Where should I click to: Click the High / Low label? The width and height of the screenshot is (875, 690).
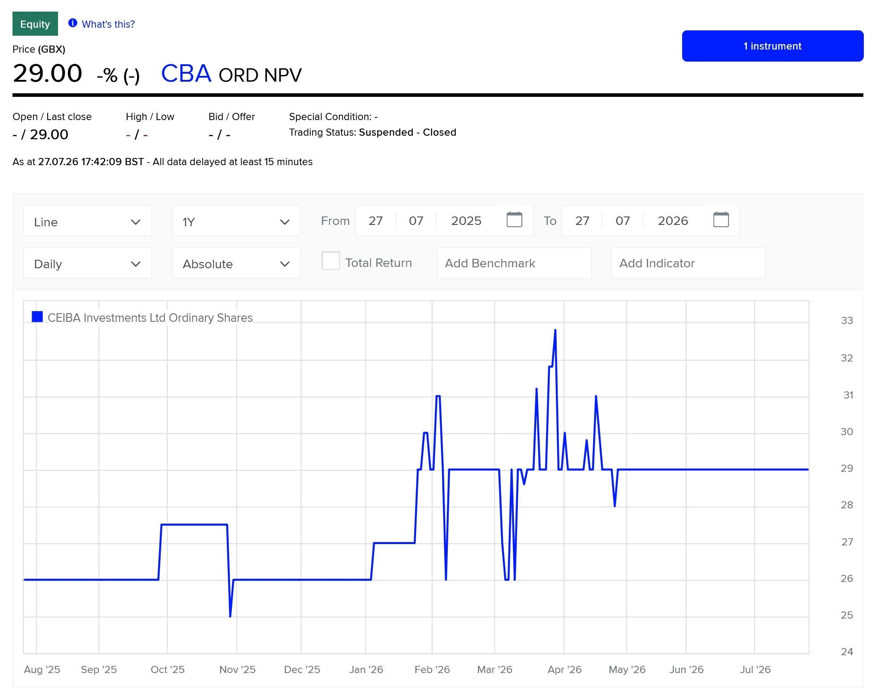[x=150, y=117]
